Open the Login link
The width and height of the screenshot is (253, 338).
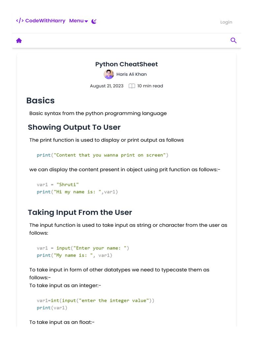226,22
